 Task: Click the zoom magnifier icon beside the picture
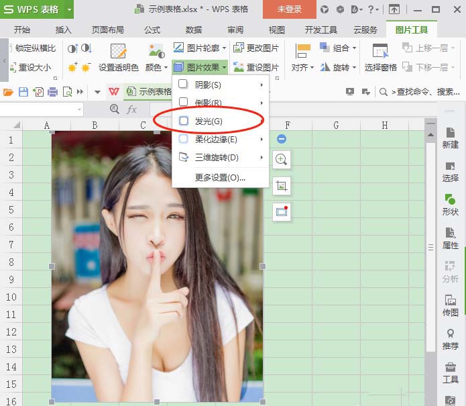(x=282, y=160)
